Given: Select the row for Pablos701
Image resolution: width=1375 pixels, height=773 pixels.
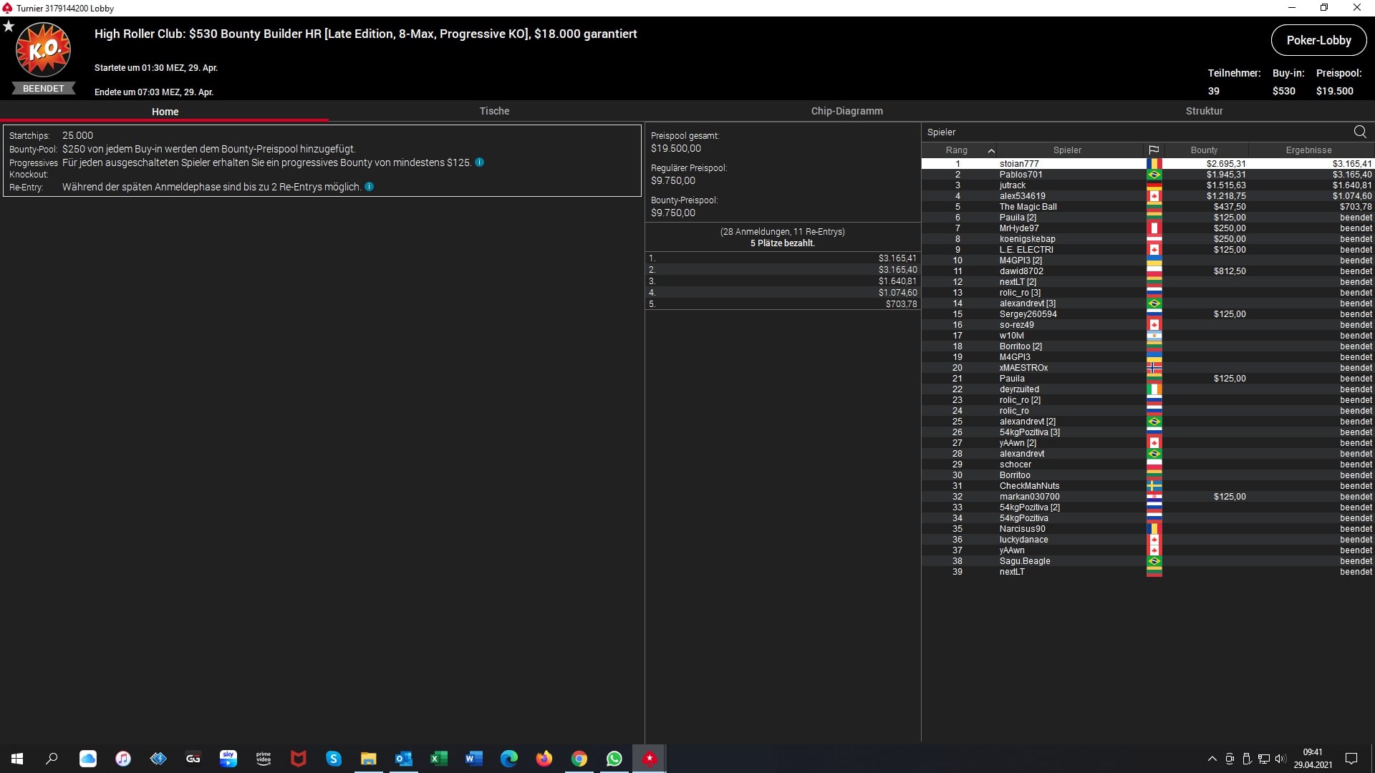Looking at the screenshot, I should pos(1021,175).
